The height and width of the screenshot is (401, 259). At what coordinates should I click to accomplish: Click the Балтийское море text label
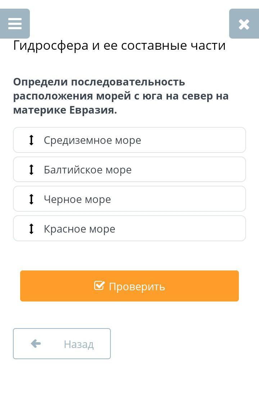click(x=88, y=170)
